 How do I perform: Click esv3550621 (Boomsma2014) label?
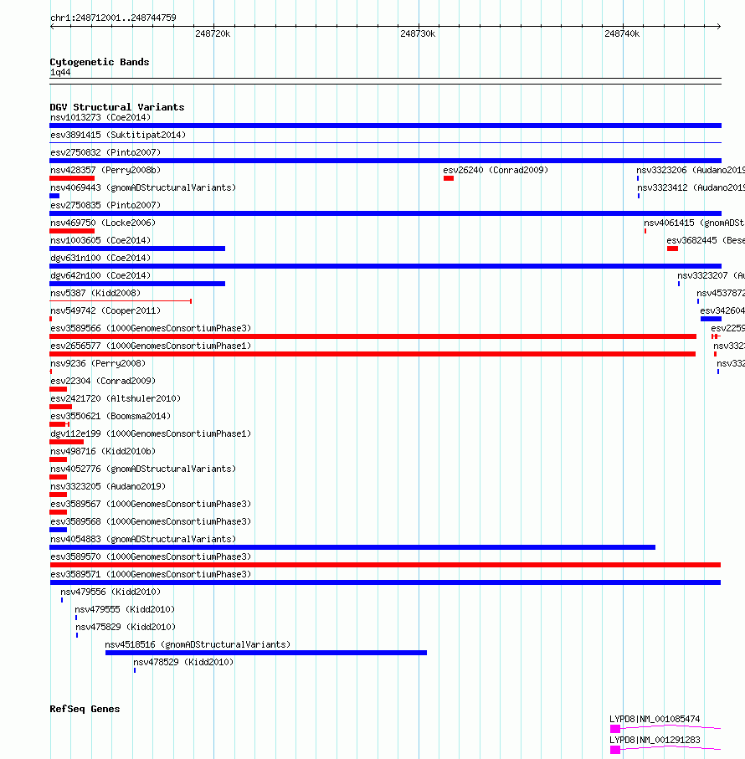pyautogui.click(x=110, y=416)
